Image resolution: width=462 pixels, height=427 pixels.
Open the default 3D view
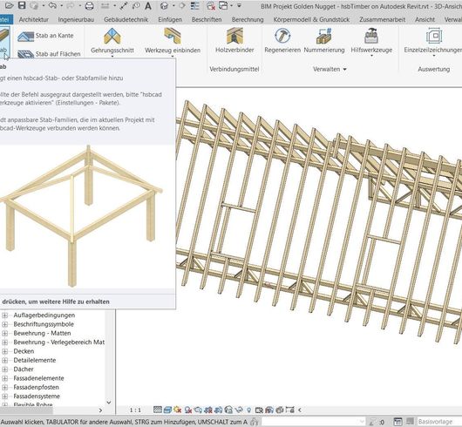165,5
